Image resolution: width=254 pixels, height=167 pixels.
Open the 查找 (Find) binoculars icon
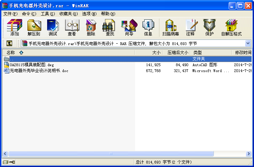(x=110, y=27)
